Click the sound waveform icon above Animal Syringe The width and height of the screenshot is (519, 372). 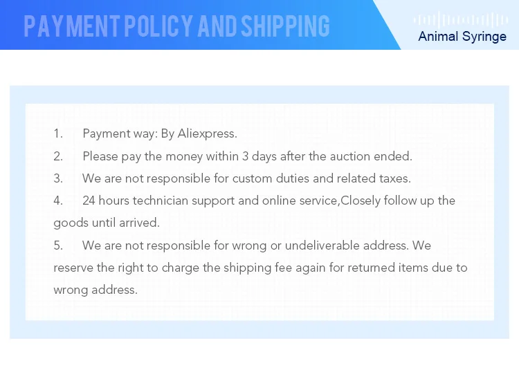462,19
